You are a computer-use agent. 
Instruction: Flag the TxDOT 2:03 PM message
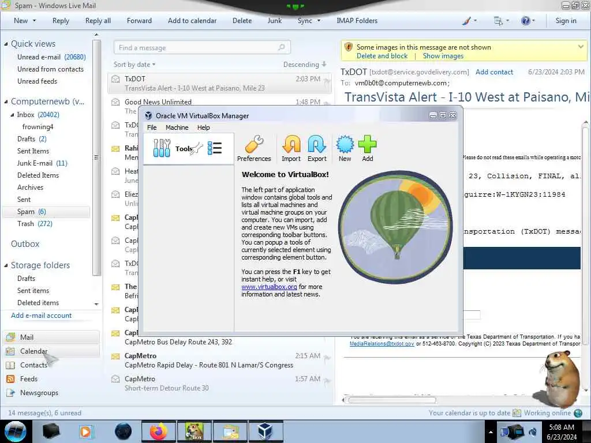(327, 80)
